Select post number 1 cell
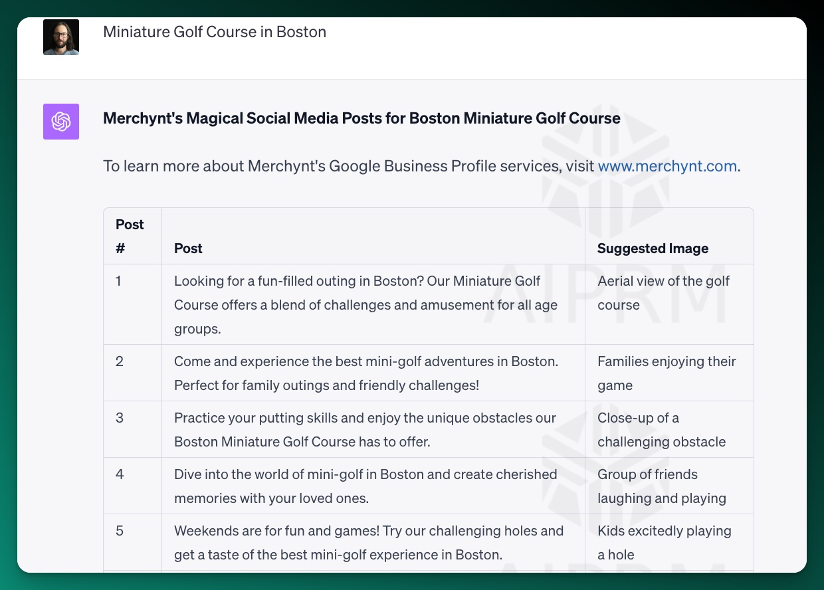The height and width of the screenshot is (590, 824). click(x=119, y=281)
